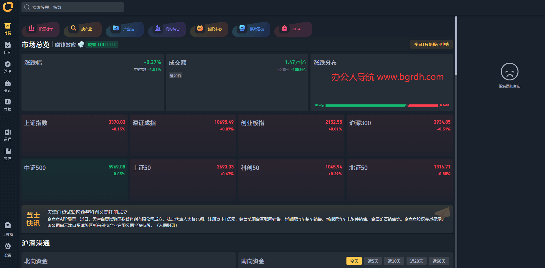Viewport: 545px width, 268px height.
Task: Open the 产业链 industry chain shortcut
Action: click(x=125, y=29)
